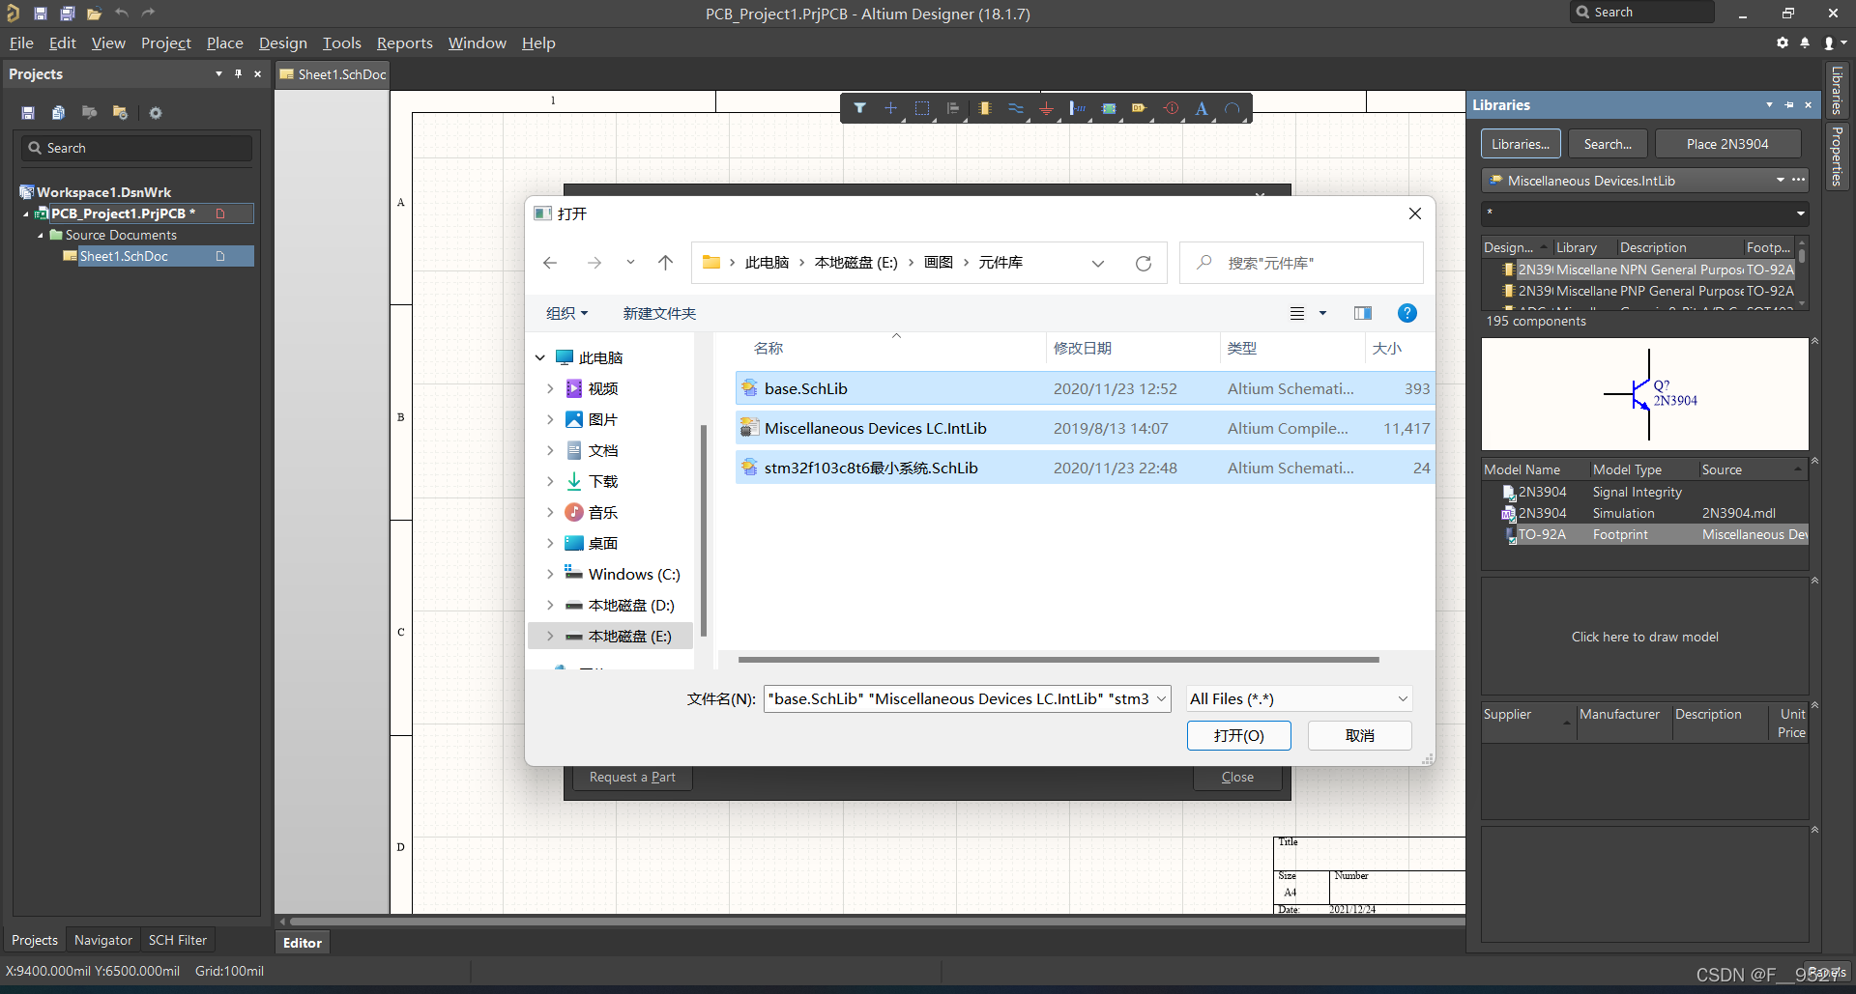The height and width of the screenshot is (994, 1856).
Task: Pin the Projects panel
Action: pyautogui.click(x=238, y=74)
